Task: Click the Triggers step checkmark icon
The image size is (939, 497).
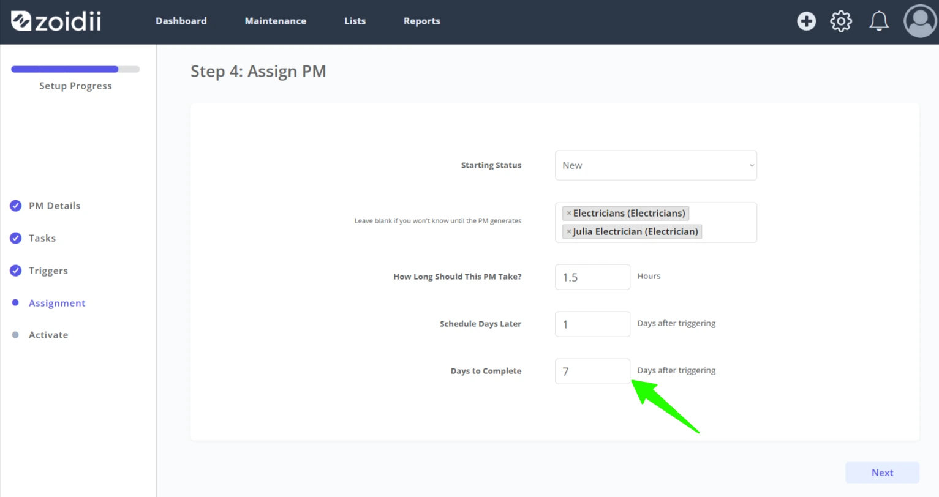Action: pos(16,271)
